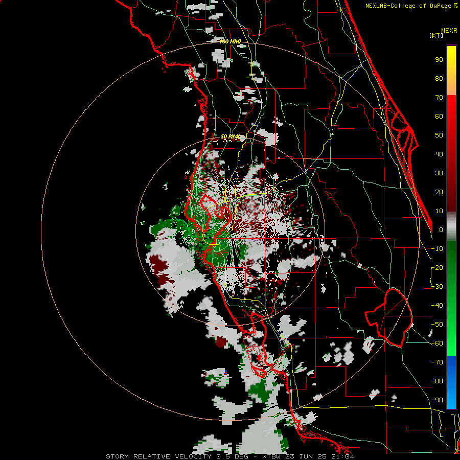
Task: Click the 30 value on the velocity scale
Action: (439, 173)
